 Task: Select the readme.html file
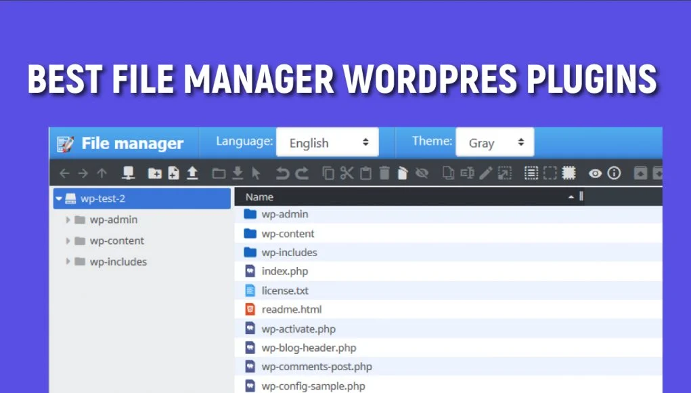(x=448, y=310)
